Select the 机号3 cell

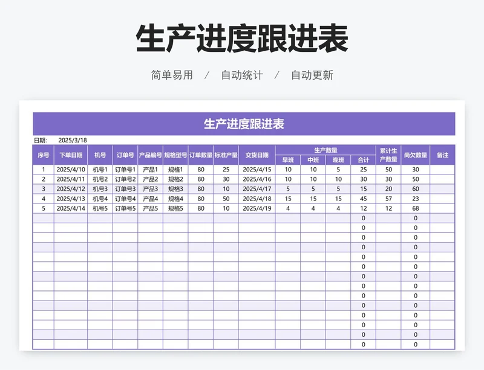tap(100, 189)
